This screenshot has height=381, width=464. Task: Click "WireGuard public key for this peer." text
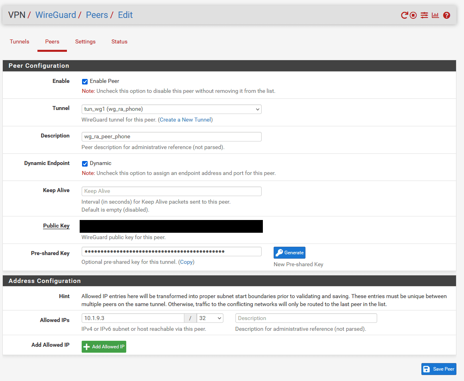pyautogui.click(x=123, y=238)
